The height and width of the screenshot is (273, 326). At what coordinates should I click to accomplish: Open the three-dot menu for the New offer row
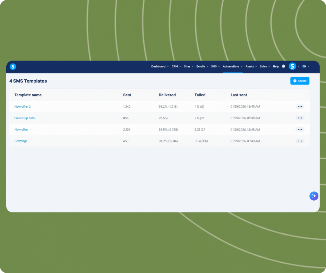(x=300, y=130)
